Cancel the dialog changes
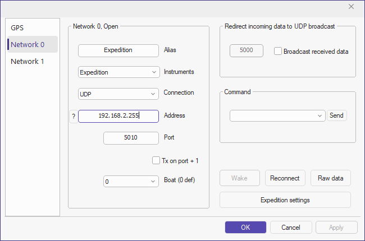Image resolution: width=365 pixels, height=241 pixels. [291, 228]
